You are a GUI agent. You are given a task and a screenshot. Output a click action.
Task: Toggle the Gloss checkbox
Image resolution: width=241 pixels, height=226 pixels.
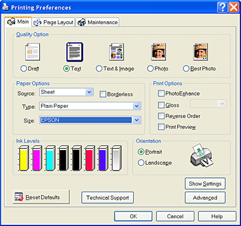tap(161, 105)
